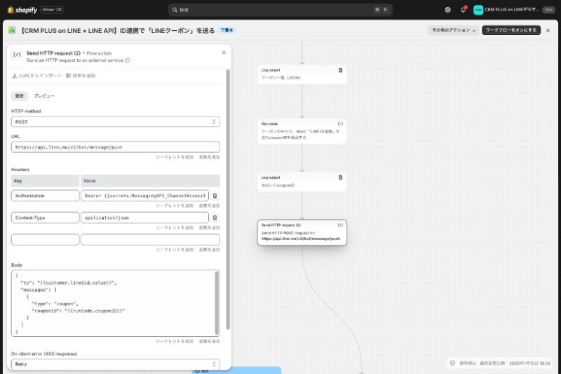This screenshot has height=374, width=561.
Task: Click シークレットを追加 under the Authorization header
Action: 175,206
